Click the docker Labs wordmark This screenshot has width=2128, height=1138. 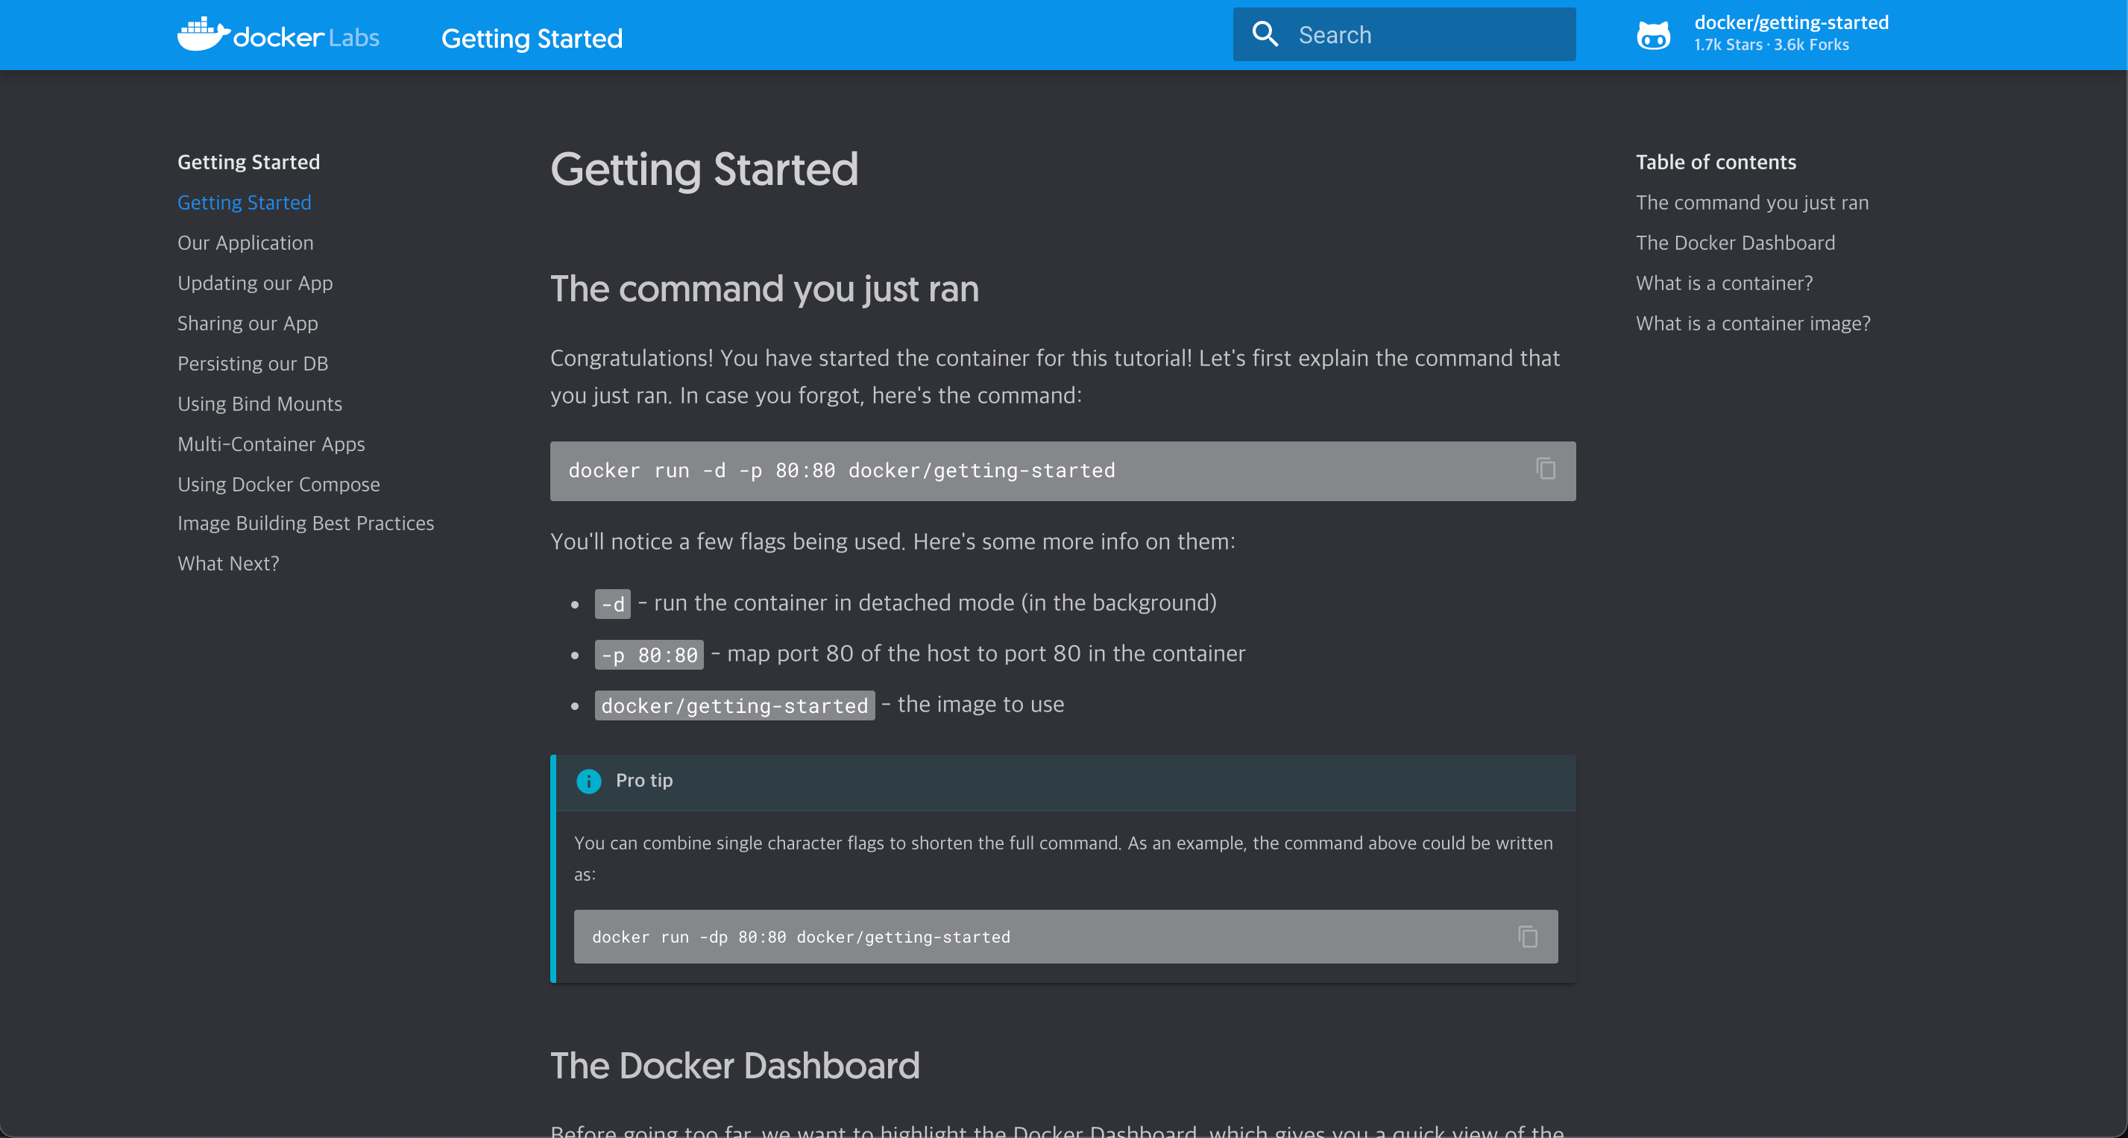click(306, 38)
